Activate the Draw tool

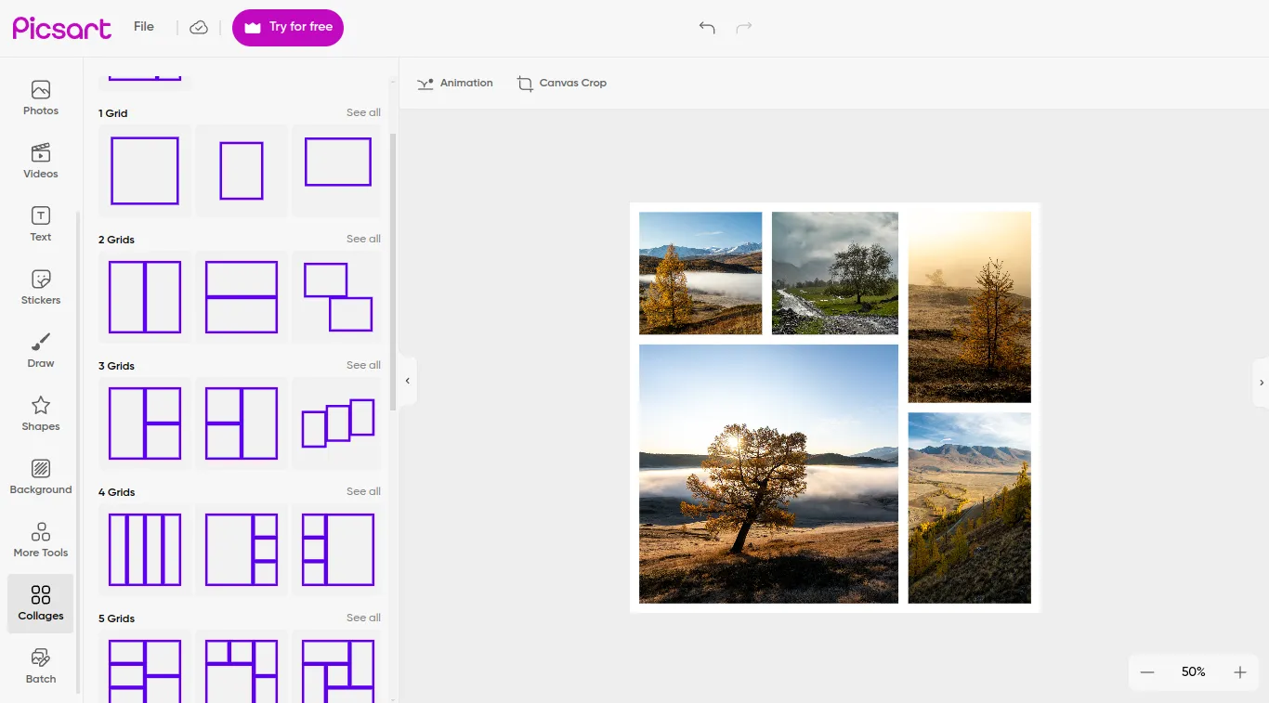(40, 350)
